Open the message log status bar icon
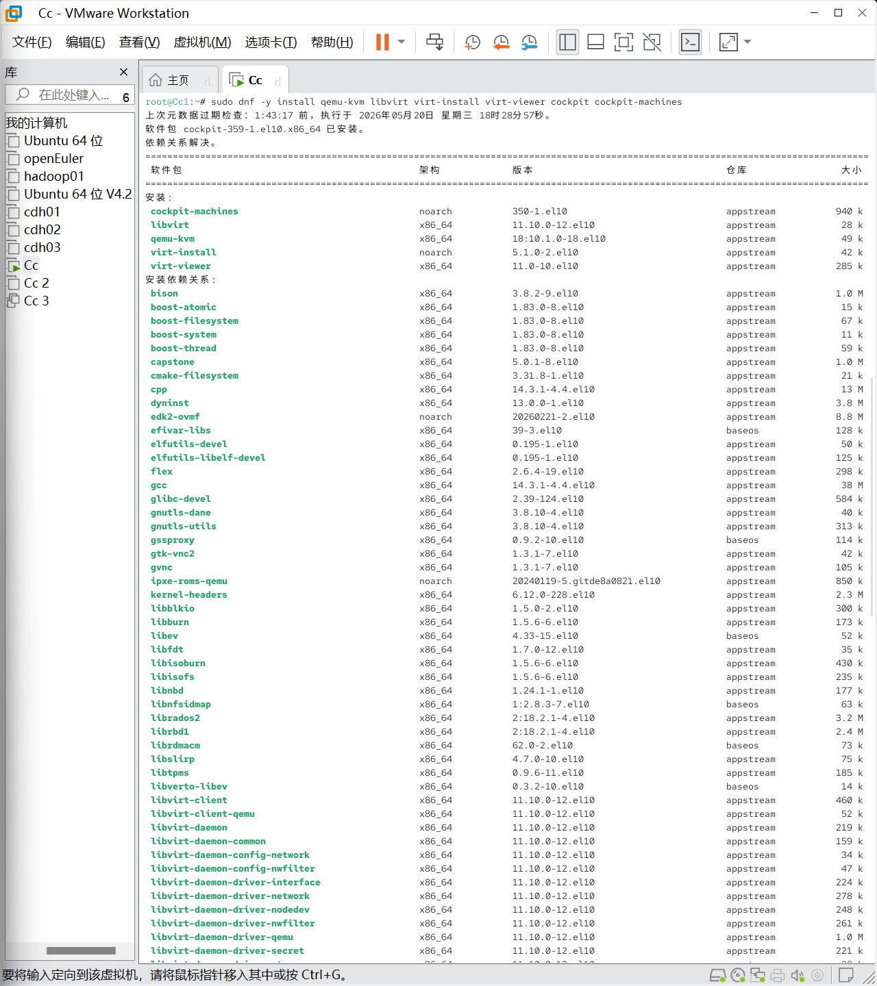Image resolution: width=877 pixels, height=986 pixels. (846, 975)
